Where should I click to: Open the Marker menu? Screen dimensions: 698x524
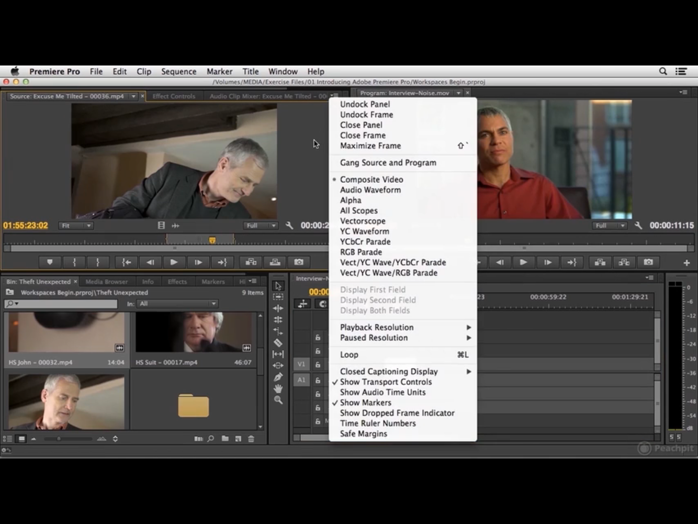(x=219, y=72)
